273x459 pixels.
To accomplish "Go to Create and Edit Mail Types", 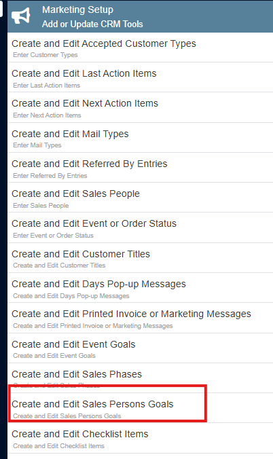I will [x=140, y=138].
